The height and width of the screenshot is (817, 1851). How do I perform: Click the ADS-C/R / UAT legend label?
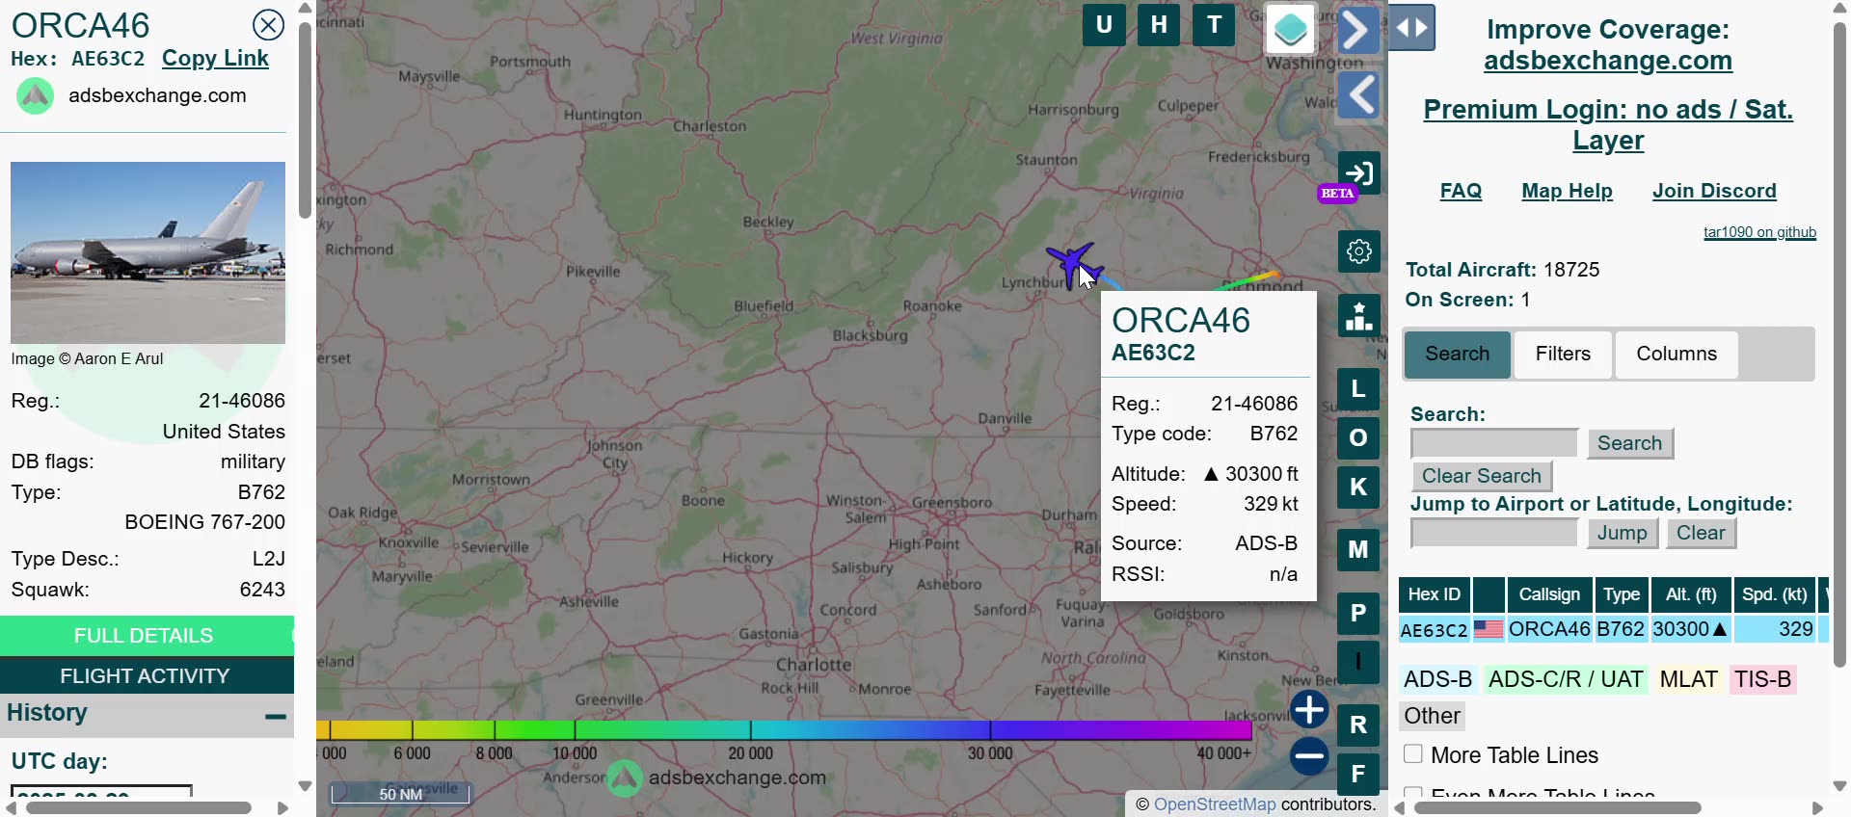coord(1566,679)
